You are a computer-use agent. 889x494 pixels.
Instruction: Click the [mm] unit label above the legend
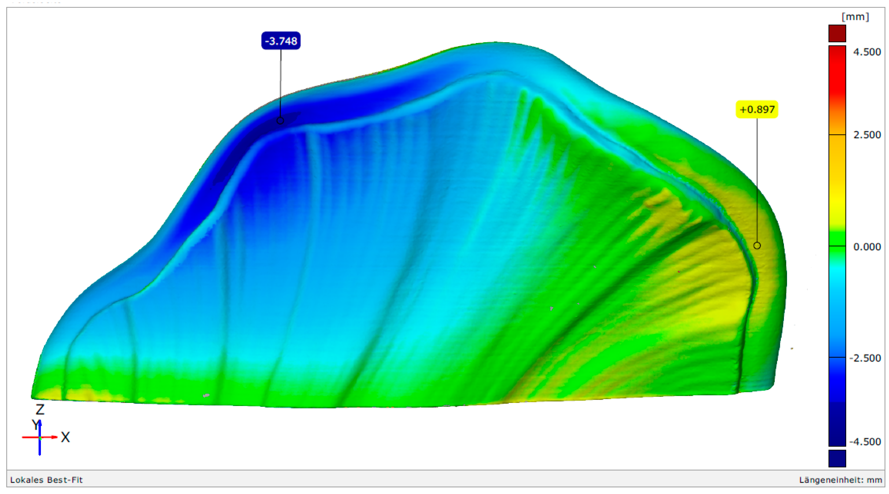(855, 17)
